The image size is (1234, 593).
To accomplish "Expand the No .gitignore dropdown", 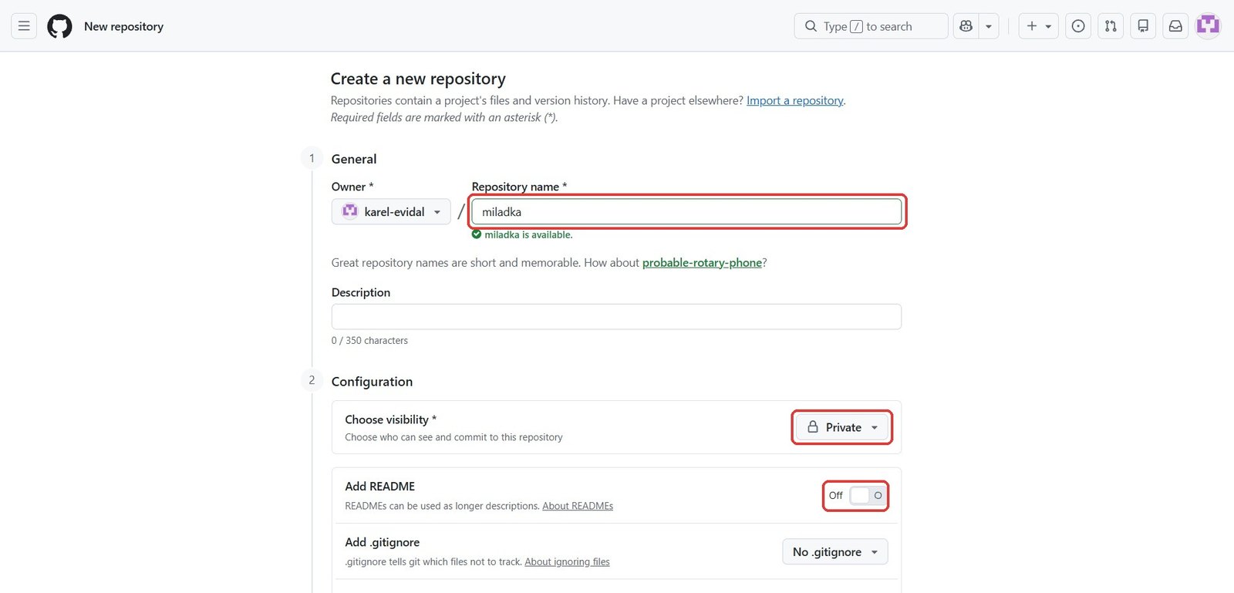I will (x=835, y=552).
